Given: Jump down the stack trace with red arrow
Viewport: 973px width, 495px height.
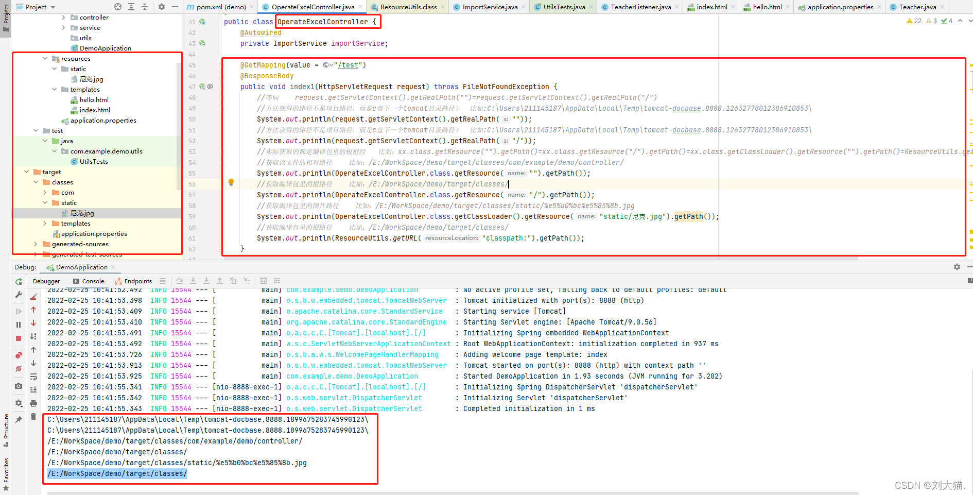Looking at the screenshot, I should tap(33, 323).
